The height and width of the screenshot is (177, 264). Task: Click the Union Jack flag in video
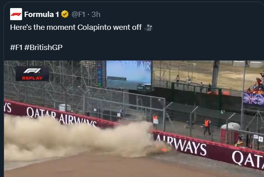tap(254, 99)
